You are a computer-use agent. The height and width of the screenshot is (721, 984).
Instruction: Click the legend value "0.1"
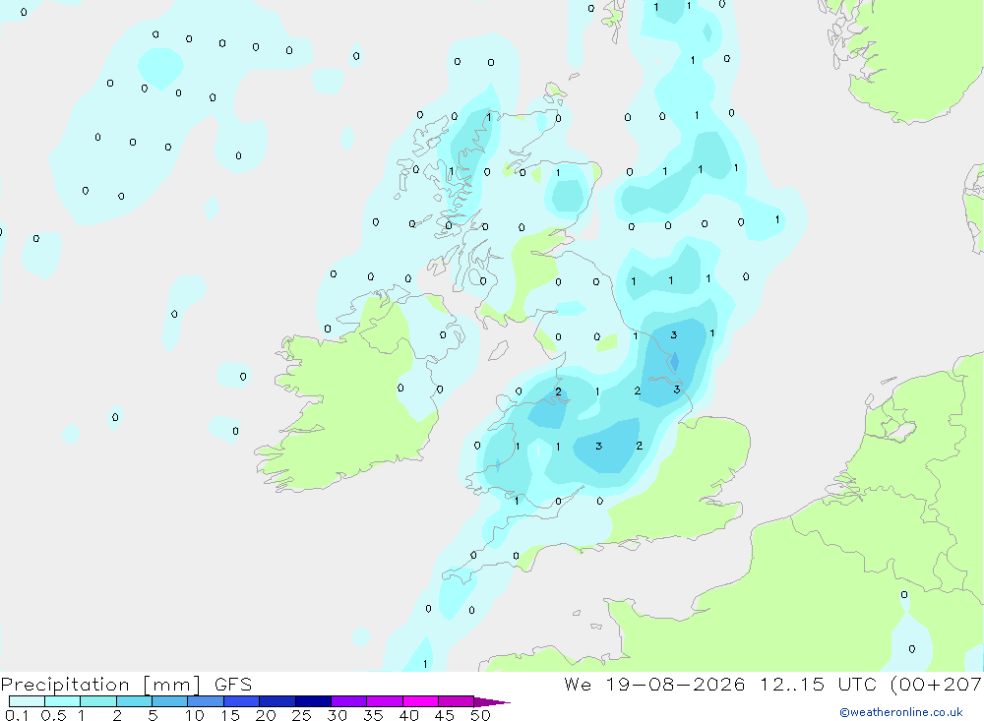point(17,715)
